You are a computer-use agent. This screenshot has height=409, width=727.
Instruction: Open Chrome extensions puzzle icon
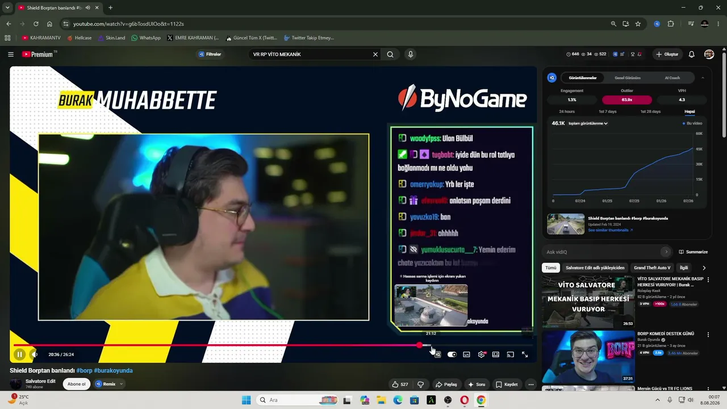671,24
